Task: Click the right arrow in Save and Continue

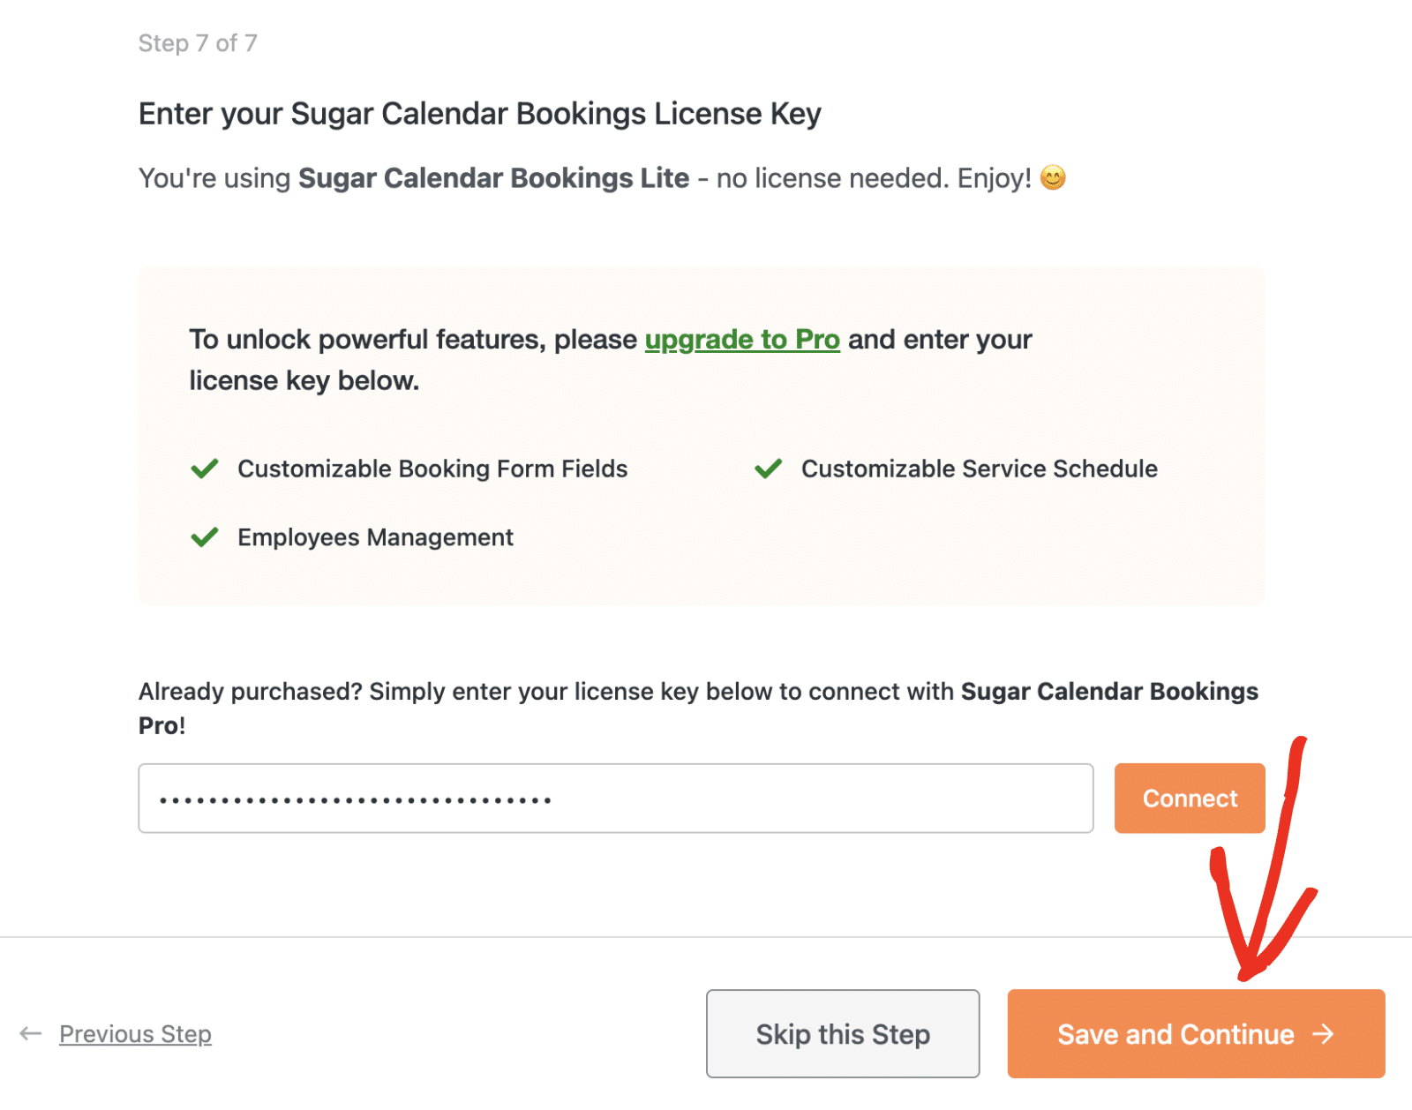Action: [x=1323, y=1033]
